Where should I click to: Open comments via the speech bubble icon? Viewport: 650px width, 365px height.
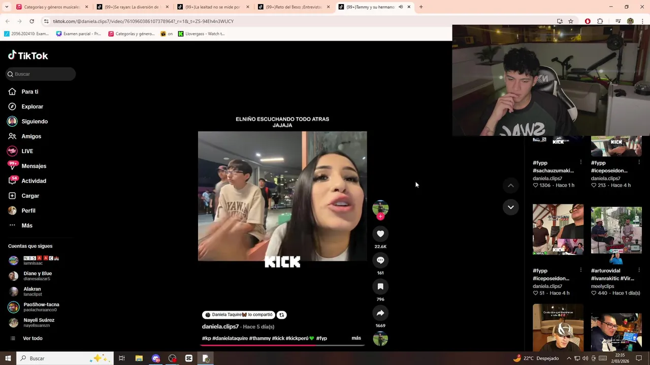click(x=380, y=260)
